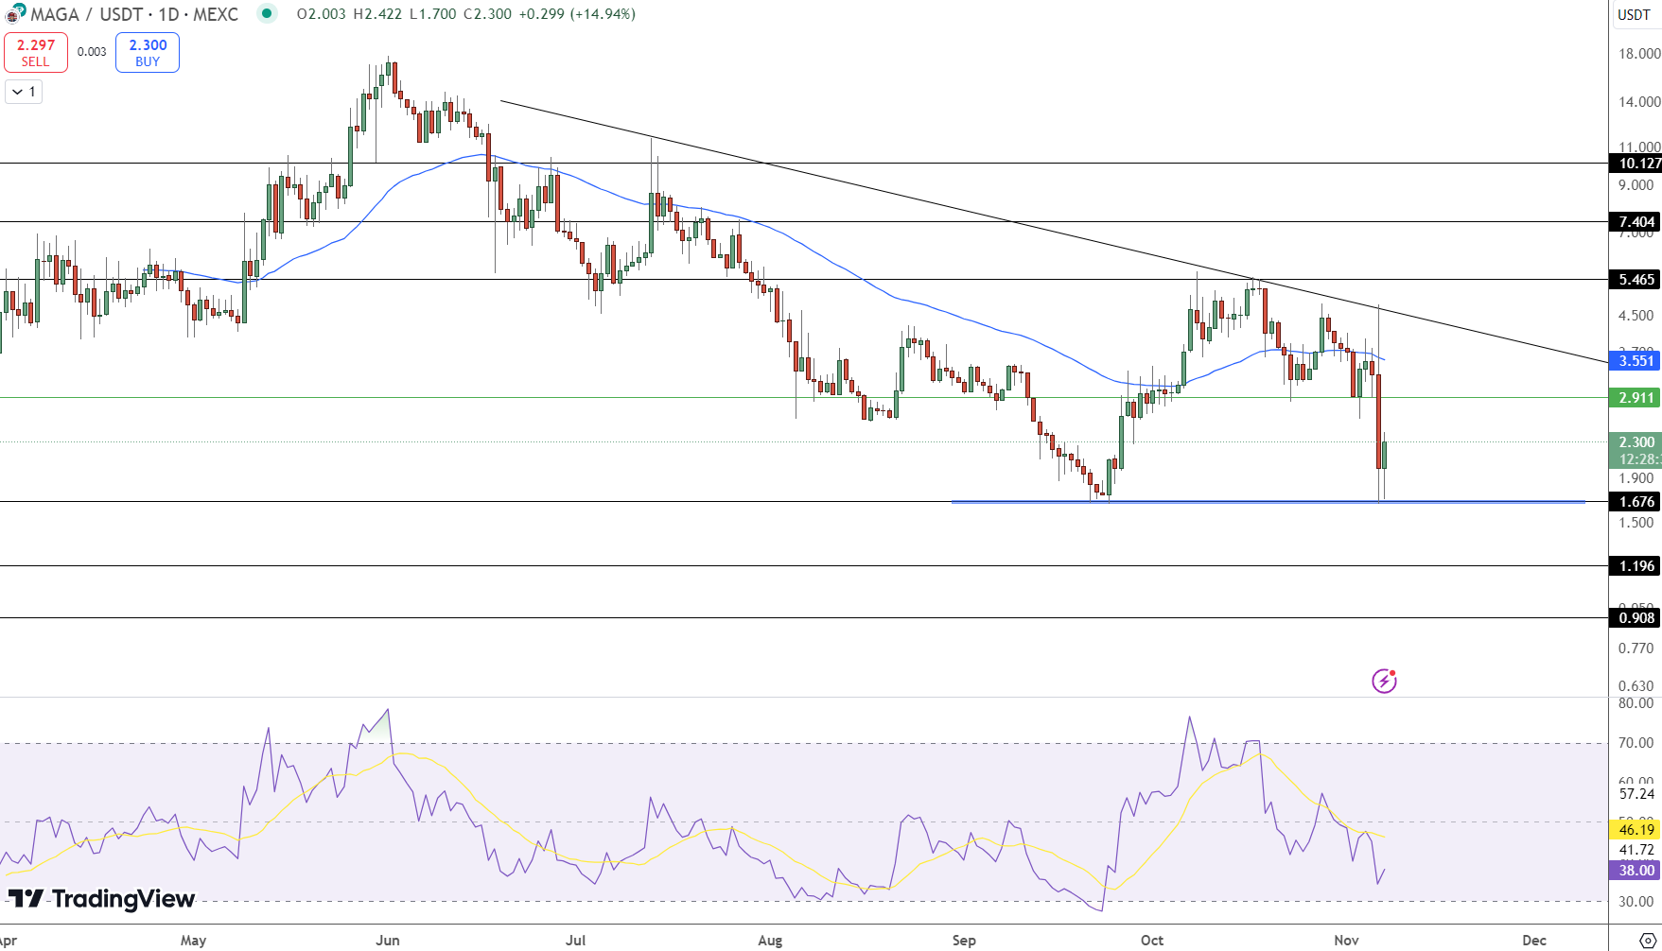Click the green market status dot
Screen dimensions: 1662x951
coord(267,13)
